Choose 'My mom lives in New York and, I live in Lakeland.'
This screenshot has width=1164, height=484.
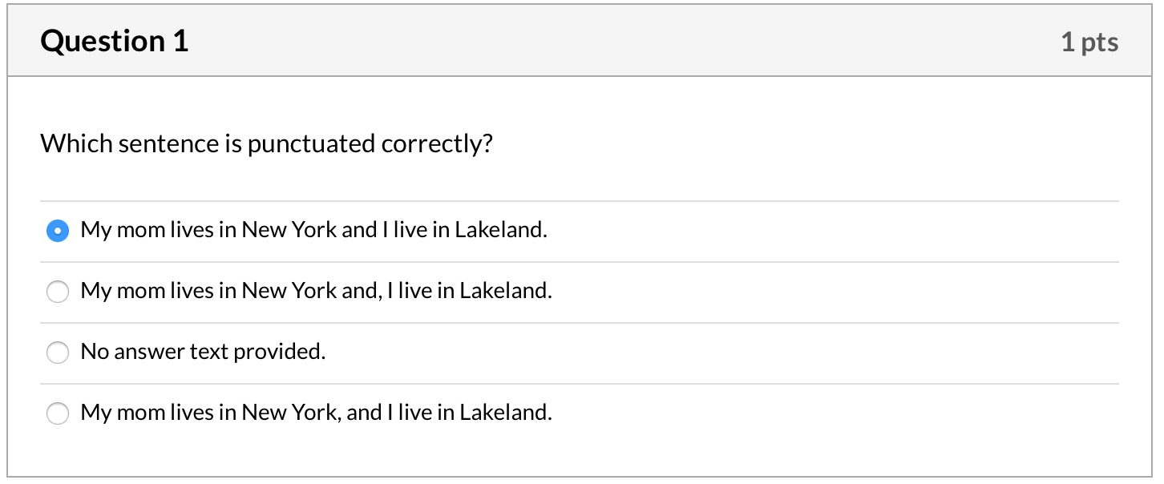coord(57,292)
